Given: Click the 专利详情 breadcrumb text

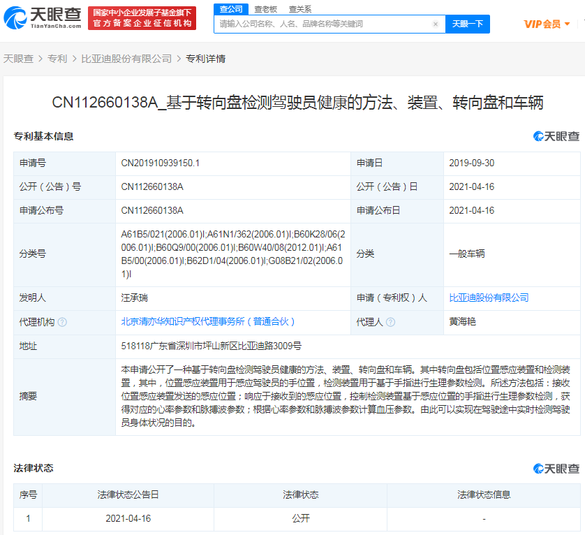Looking at the screenshot, I should (x=205, y=59).
